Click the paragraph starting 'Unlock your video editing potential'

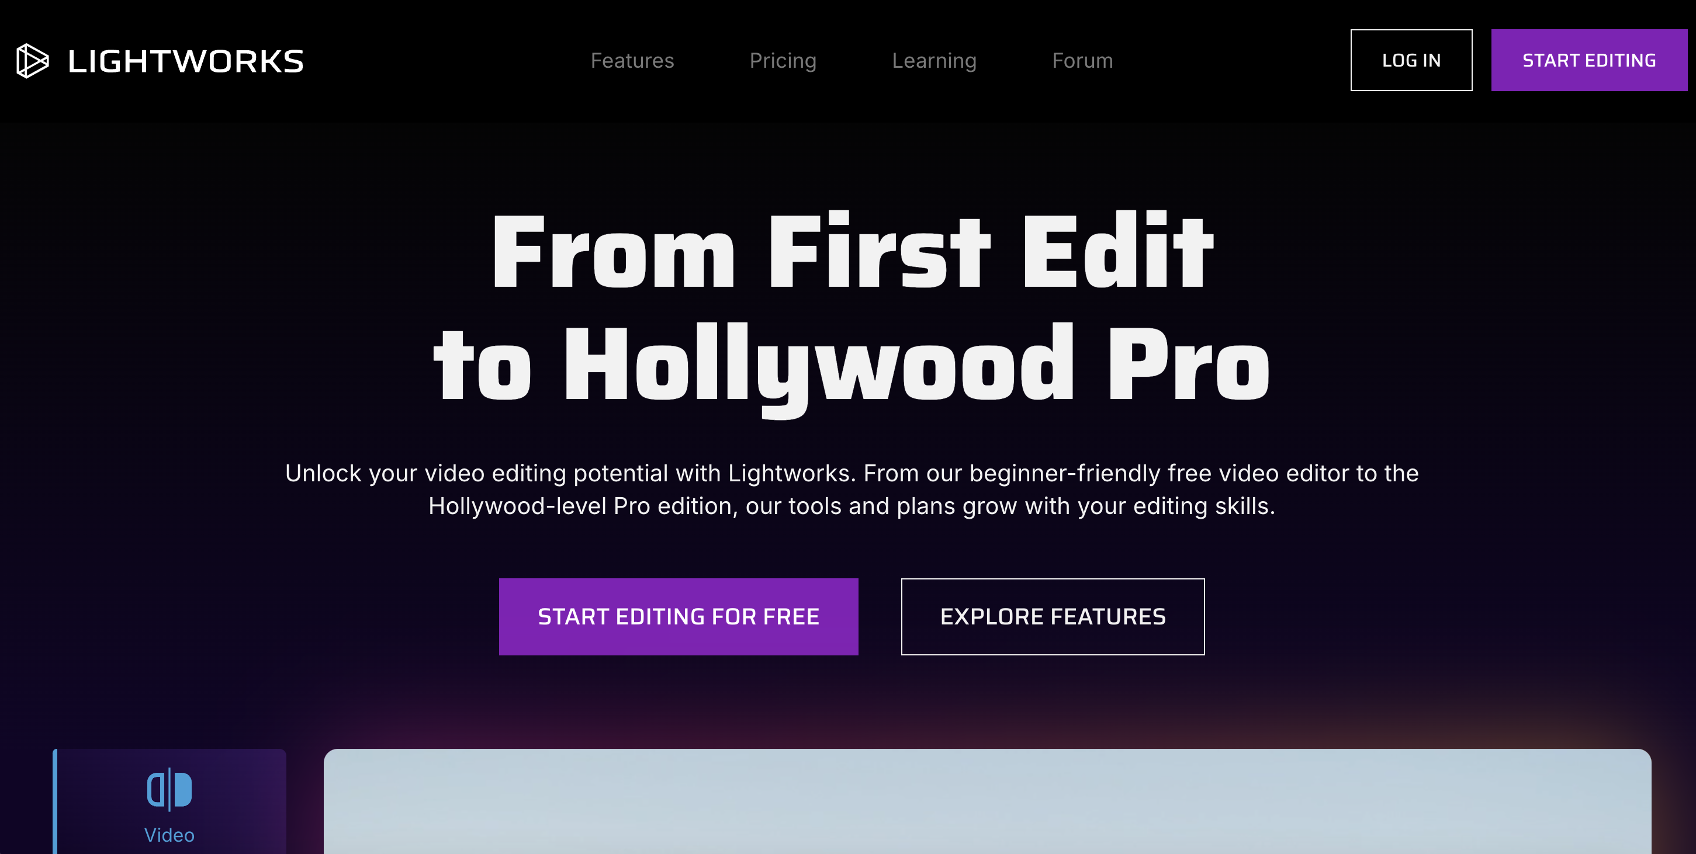click(x=852, y=490)
